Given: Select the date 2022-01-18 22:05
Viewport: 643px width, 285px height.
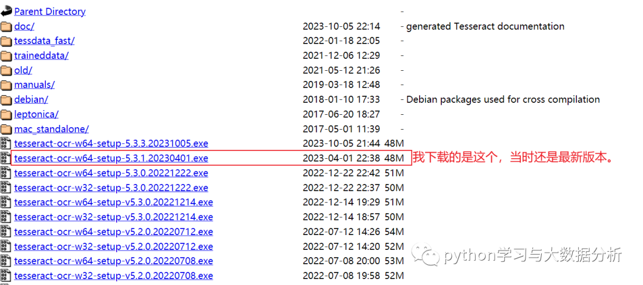Looking at the screenshot, I should 341,41.
